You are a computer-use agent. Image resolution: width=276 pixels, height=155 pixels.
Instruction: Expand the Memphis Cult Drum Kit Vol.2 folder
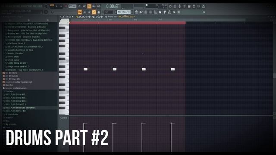20,50
